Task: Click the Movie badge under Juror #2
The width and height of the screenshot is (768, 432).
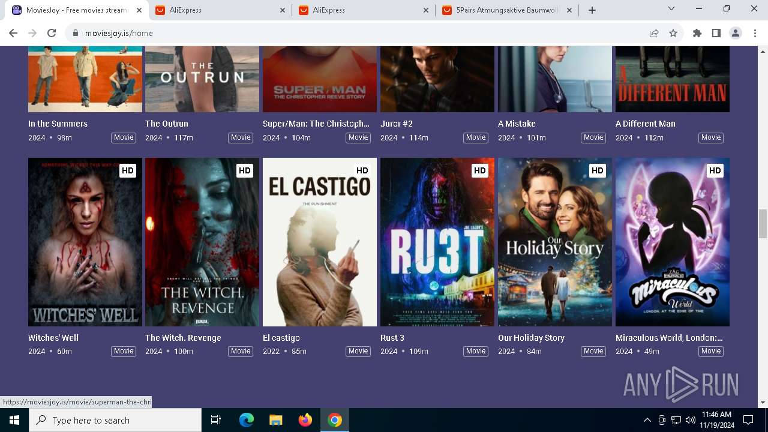Action: 476,137
